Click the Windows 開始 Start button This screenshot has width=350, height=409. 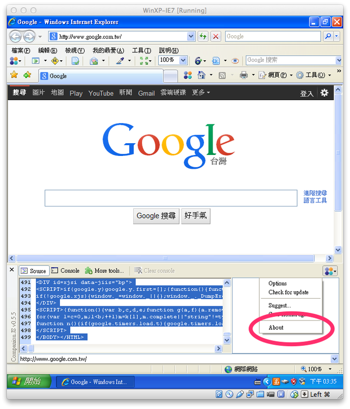pos(30,381)
